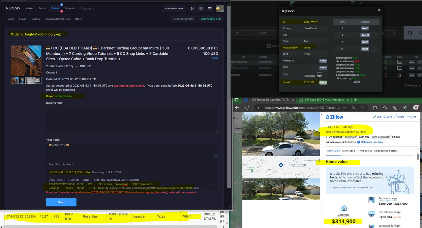Go to the Market section
This screenshot has width=422, height=228.
pyautogui.click(x=30, y=8)
